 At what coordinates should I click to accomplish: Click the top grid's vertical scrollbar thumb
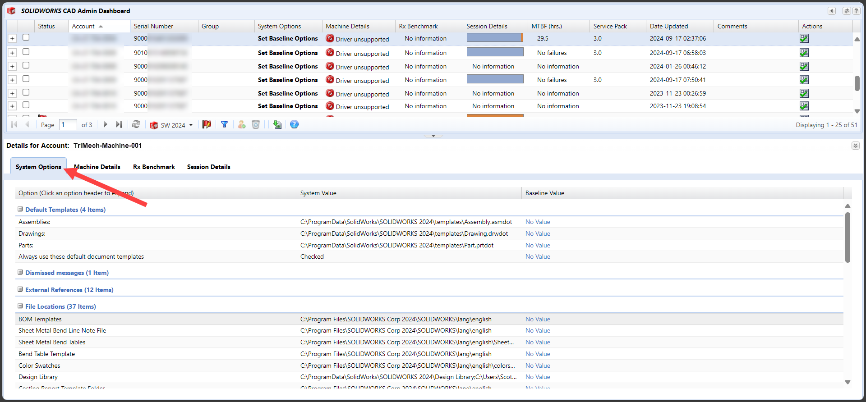857,83
